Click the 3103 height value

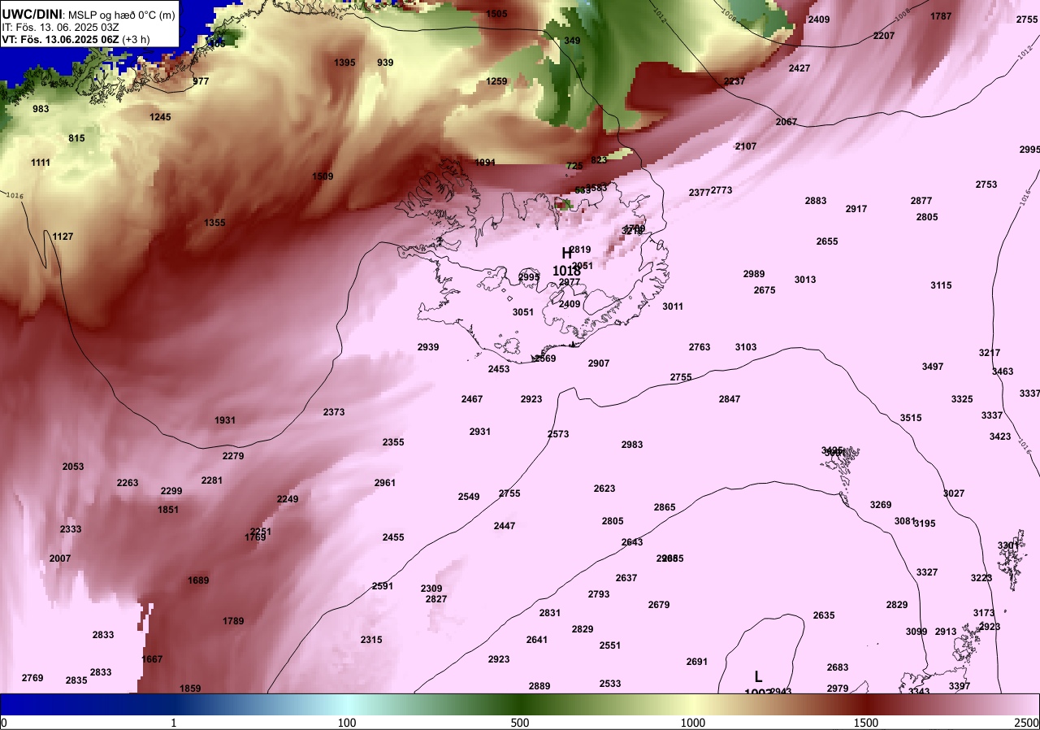tap(746, 347)
